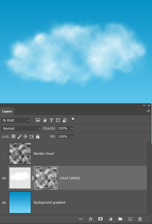Turn layer filtering toggle on or off

[x=73, y=120]
